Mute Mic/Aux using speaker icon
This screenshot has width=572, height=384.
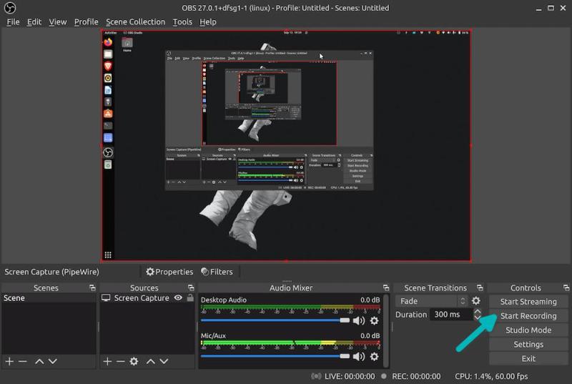point(358,356)
